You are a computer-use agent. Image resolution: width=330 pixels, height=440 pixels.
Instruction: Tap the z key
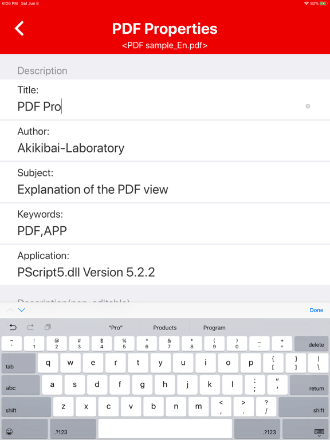[64, 407]
